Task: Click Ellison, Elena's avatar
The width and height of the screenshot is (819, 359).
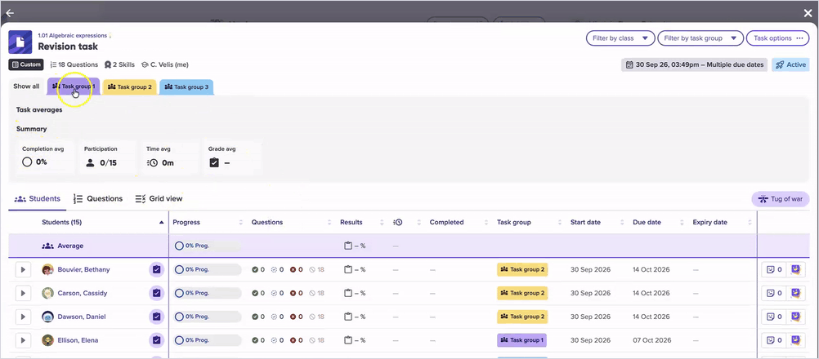Action: [x=47, y=340]
